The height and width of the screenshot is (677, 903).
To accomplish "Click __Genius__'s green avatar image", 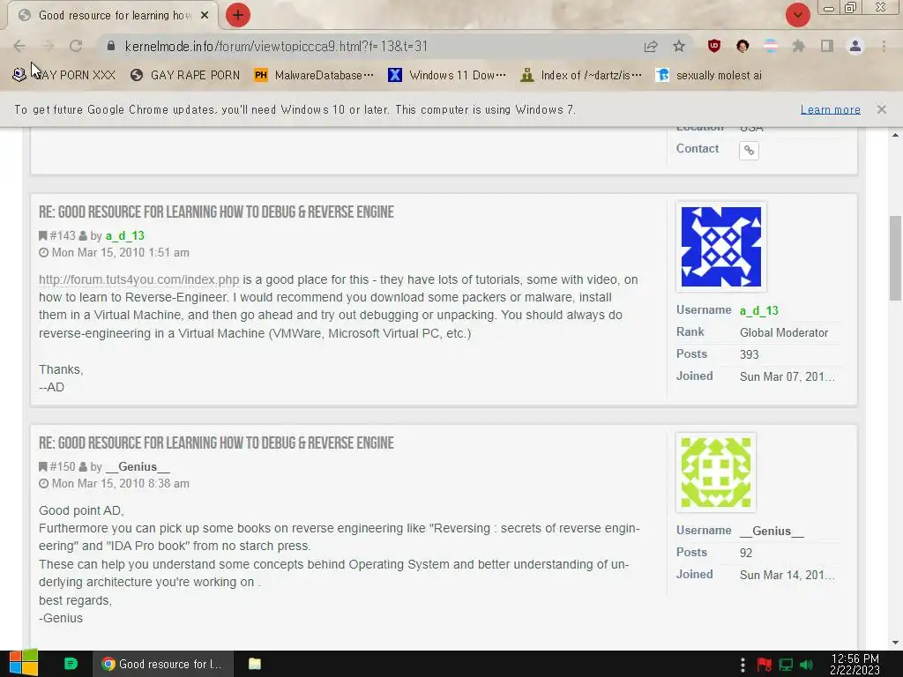I will click(x=716, y=472).
